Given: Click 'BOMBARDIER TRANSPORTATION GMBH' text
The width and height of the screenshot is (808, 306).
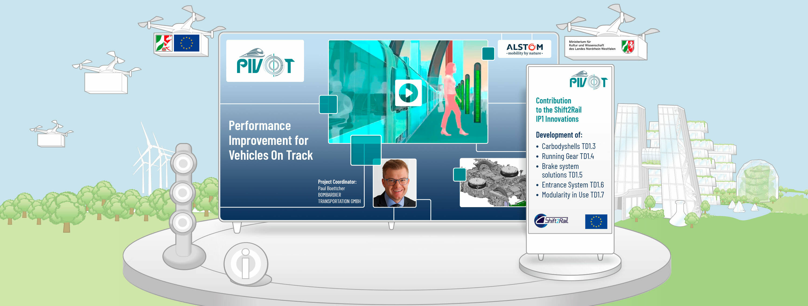Looking at the screenshot, I should [x=339, y=198].
